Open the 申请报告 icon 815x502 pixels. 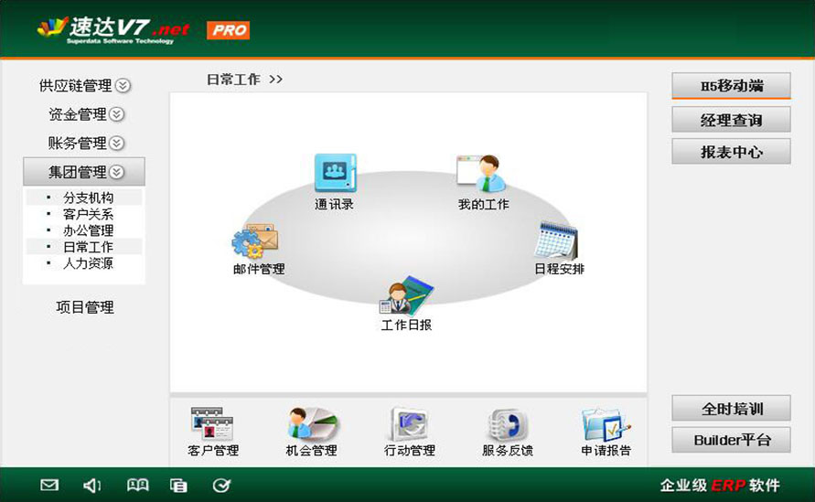(606, 424)
